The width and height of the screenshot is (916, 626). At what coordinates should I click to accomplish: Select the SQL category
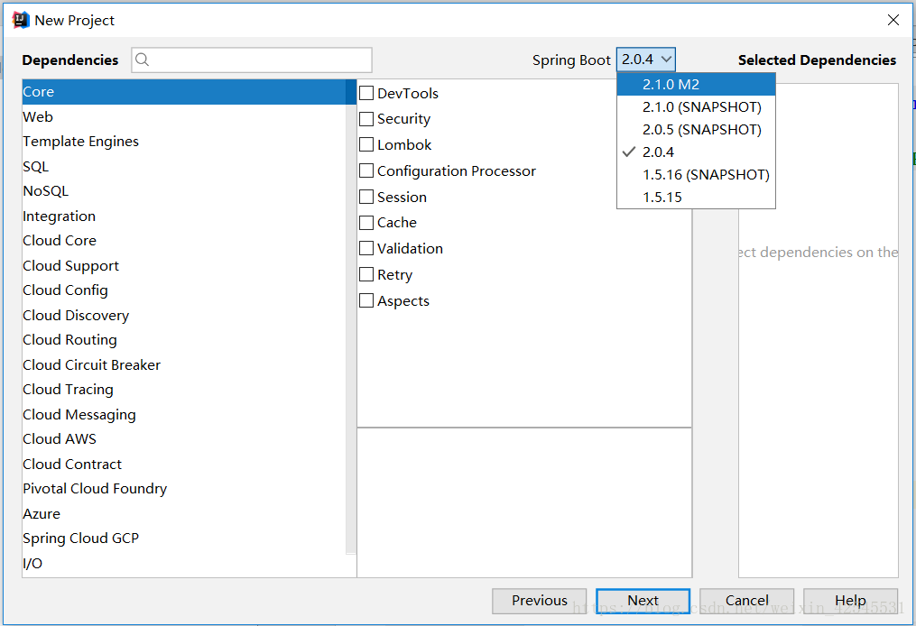coord(184,167)
